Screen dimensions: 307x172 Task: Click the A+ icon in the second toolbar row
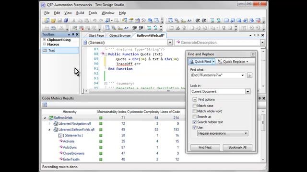(x=126, y=28)
